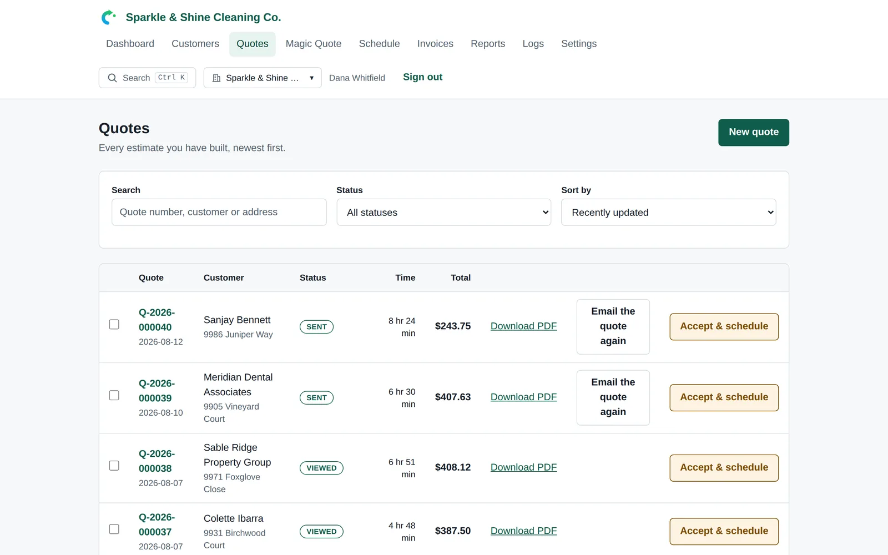Click the building icon in company selector
Viewport: 888px width, 555px height.
tap(216, 78)
